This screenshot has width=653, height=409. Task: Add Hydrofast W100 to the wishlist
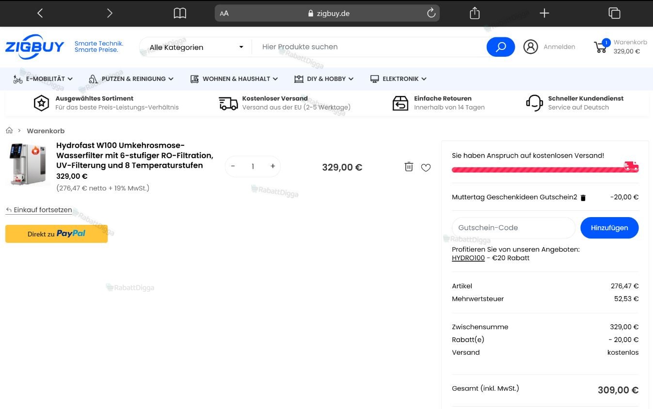click(426, 168)
